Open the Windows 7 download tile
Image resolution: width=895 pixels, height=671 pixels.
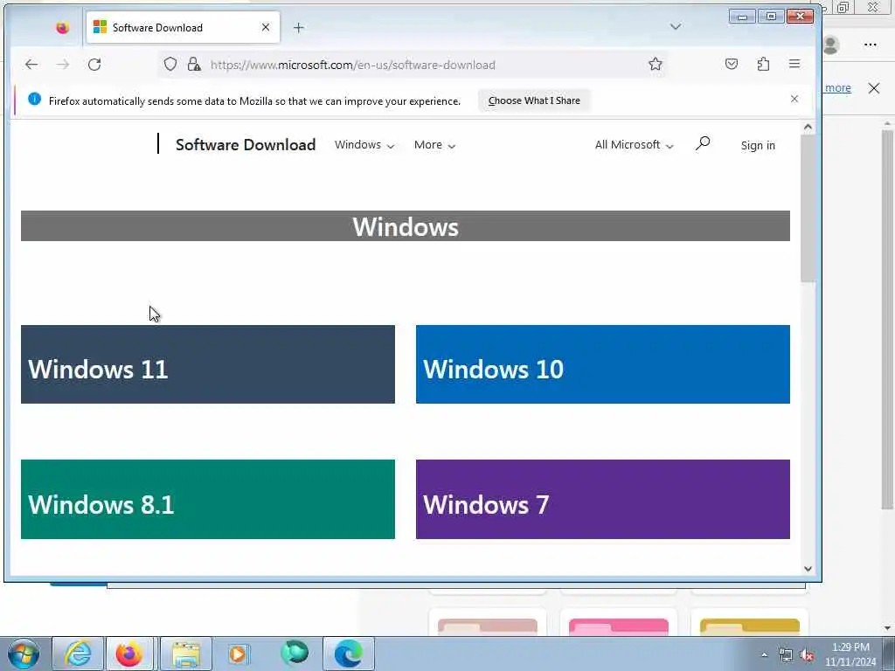603,499
